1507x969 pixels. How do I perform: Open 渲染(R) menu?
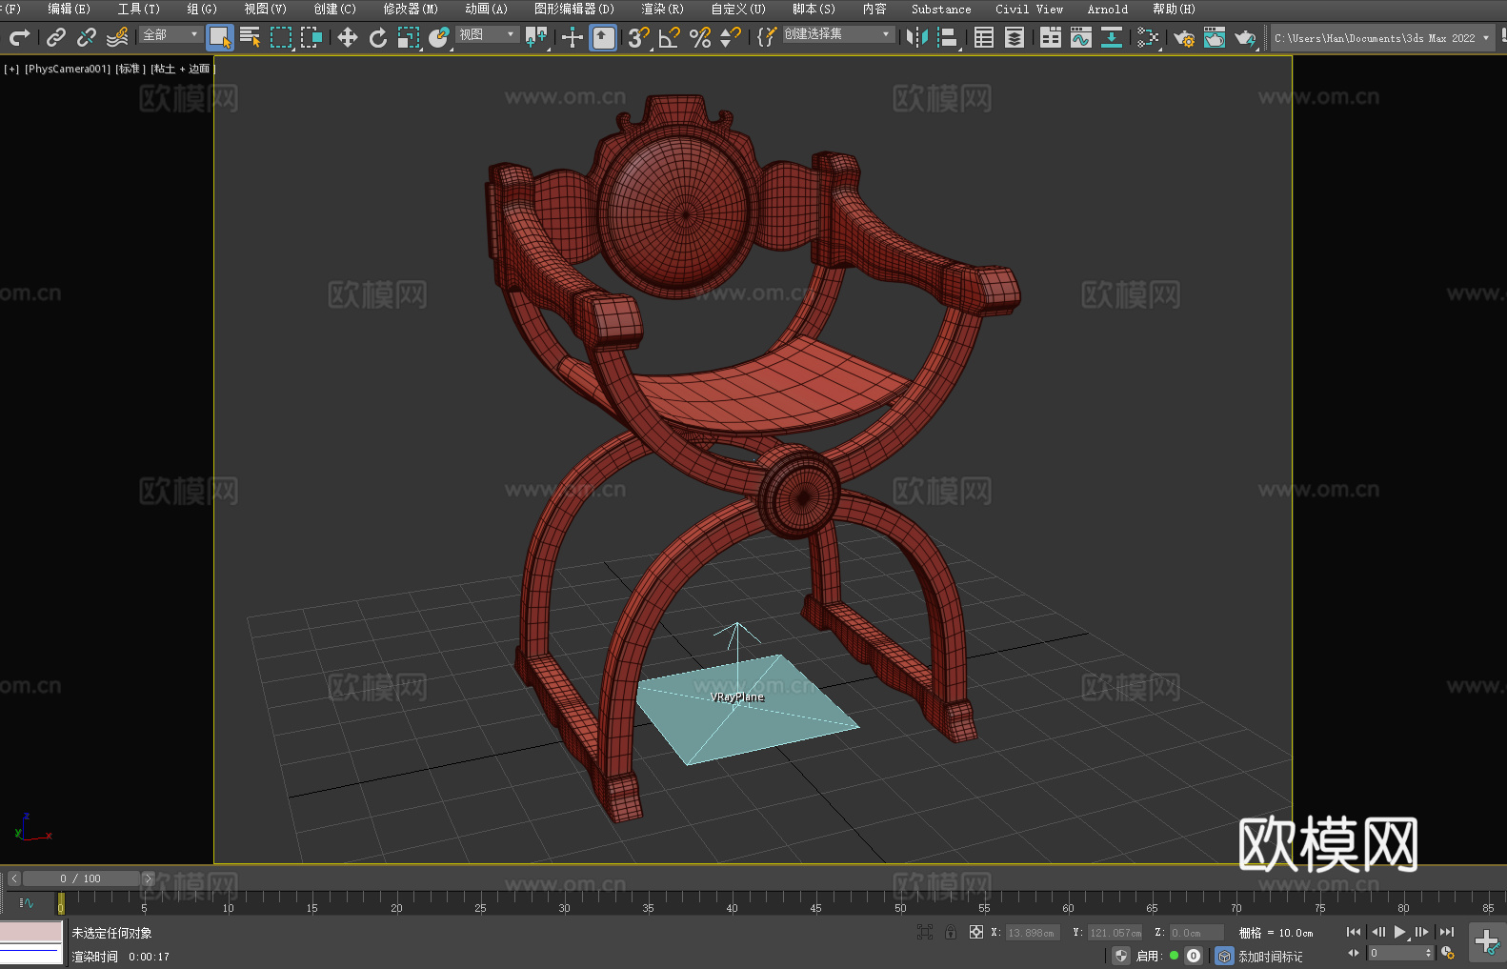pos(663,9)
